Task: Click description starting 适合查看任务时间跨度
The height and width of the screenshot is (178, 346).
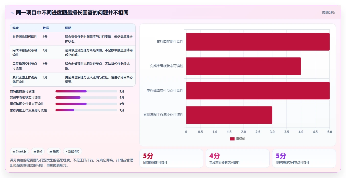Action: [x=99, y=39]
